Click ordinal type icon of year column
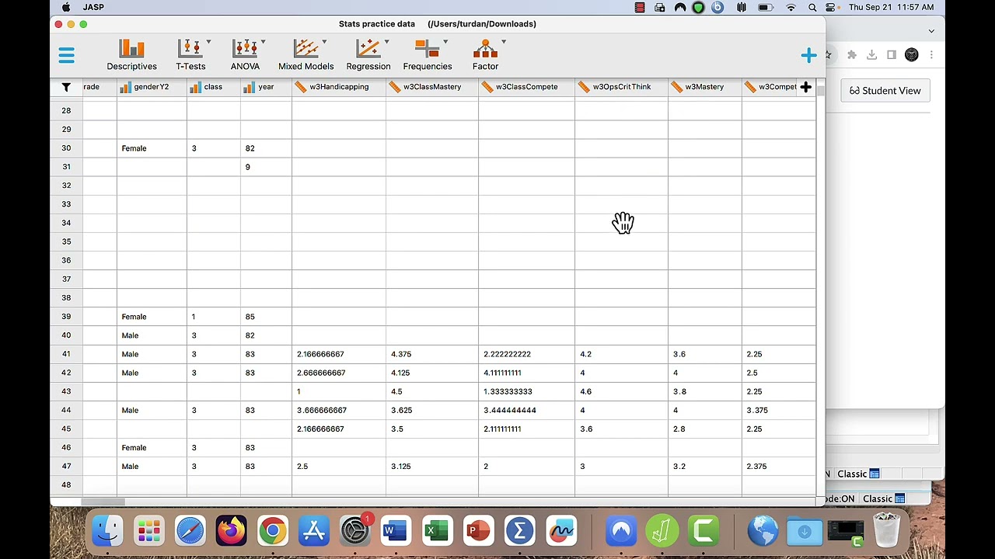The width and height of the screenshot is (995, 559). [250, 87]
